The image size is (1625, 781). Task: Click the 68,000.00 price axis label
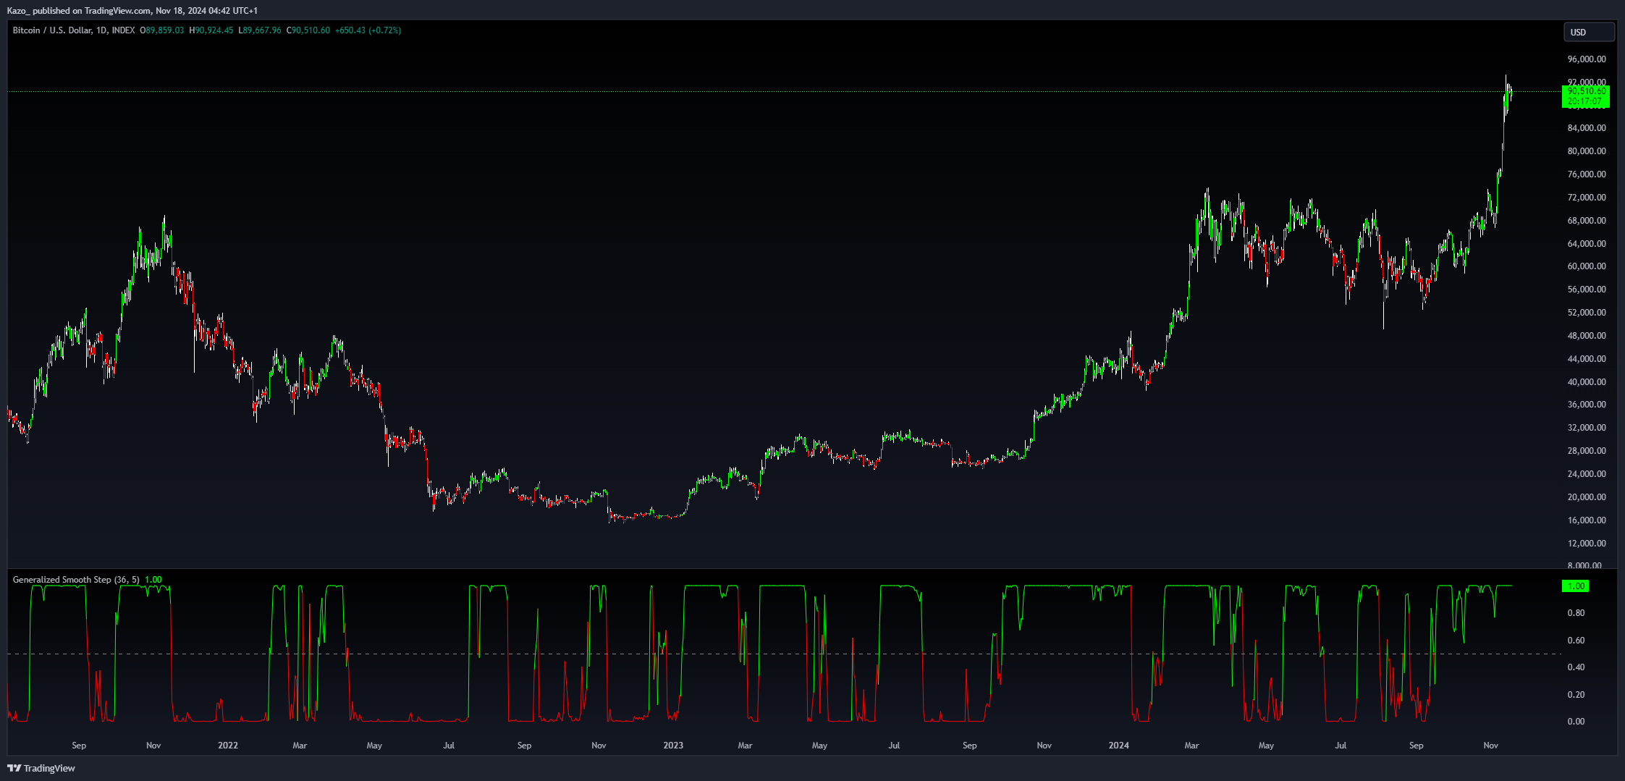point(1587,221)
